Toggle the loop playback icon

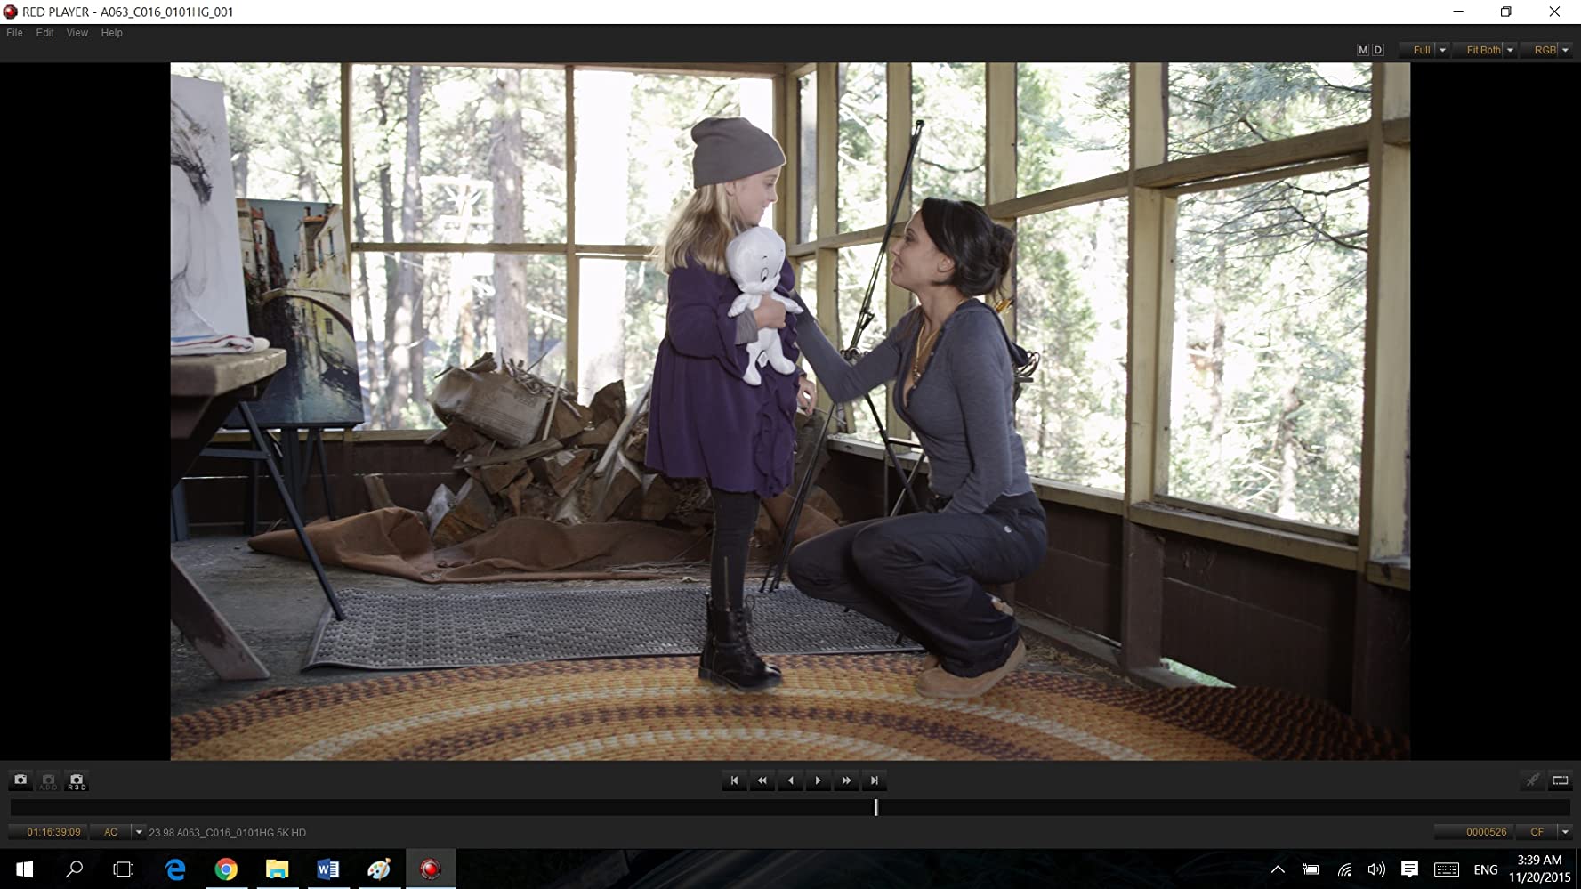[1560, 780]
